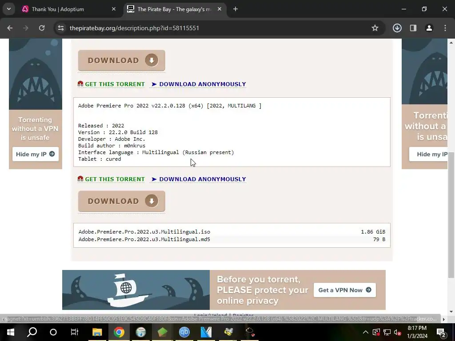Viewport: 455px width, 341px height.
Task: Click Google Chrome taskbar icon
Action: pyautogui.click(x=119, y=332)
